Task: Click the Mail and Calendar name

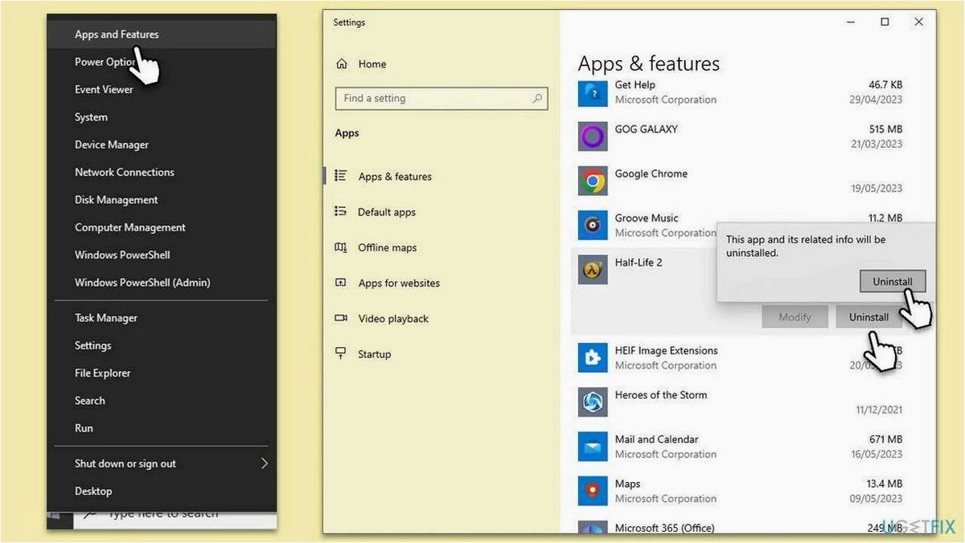Action: click(x=656, y=439)
